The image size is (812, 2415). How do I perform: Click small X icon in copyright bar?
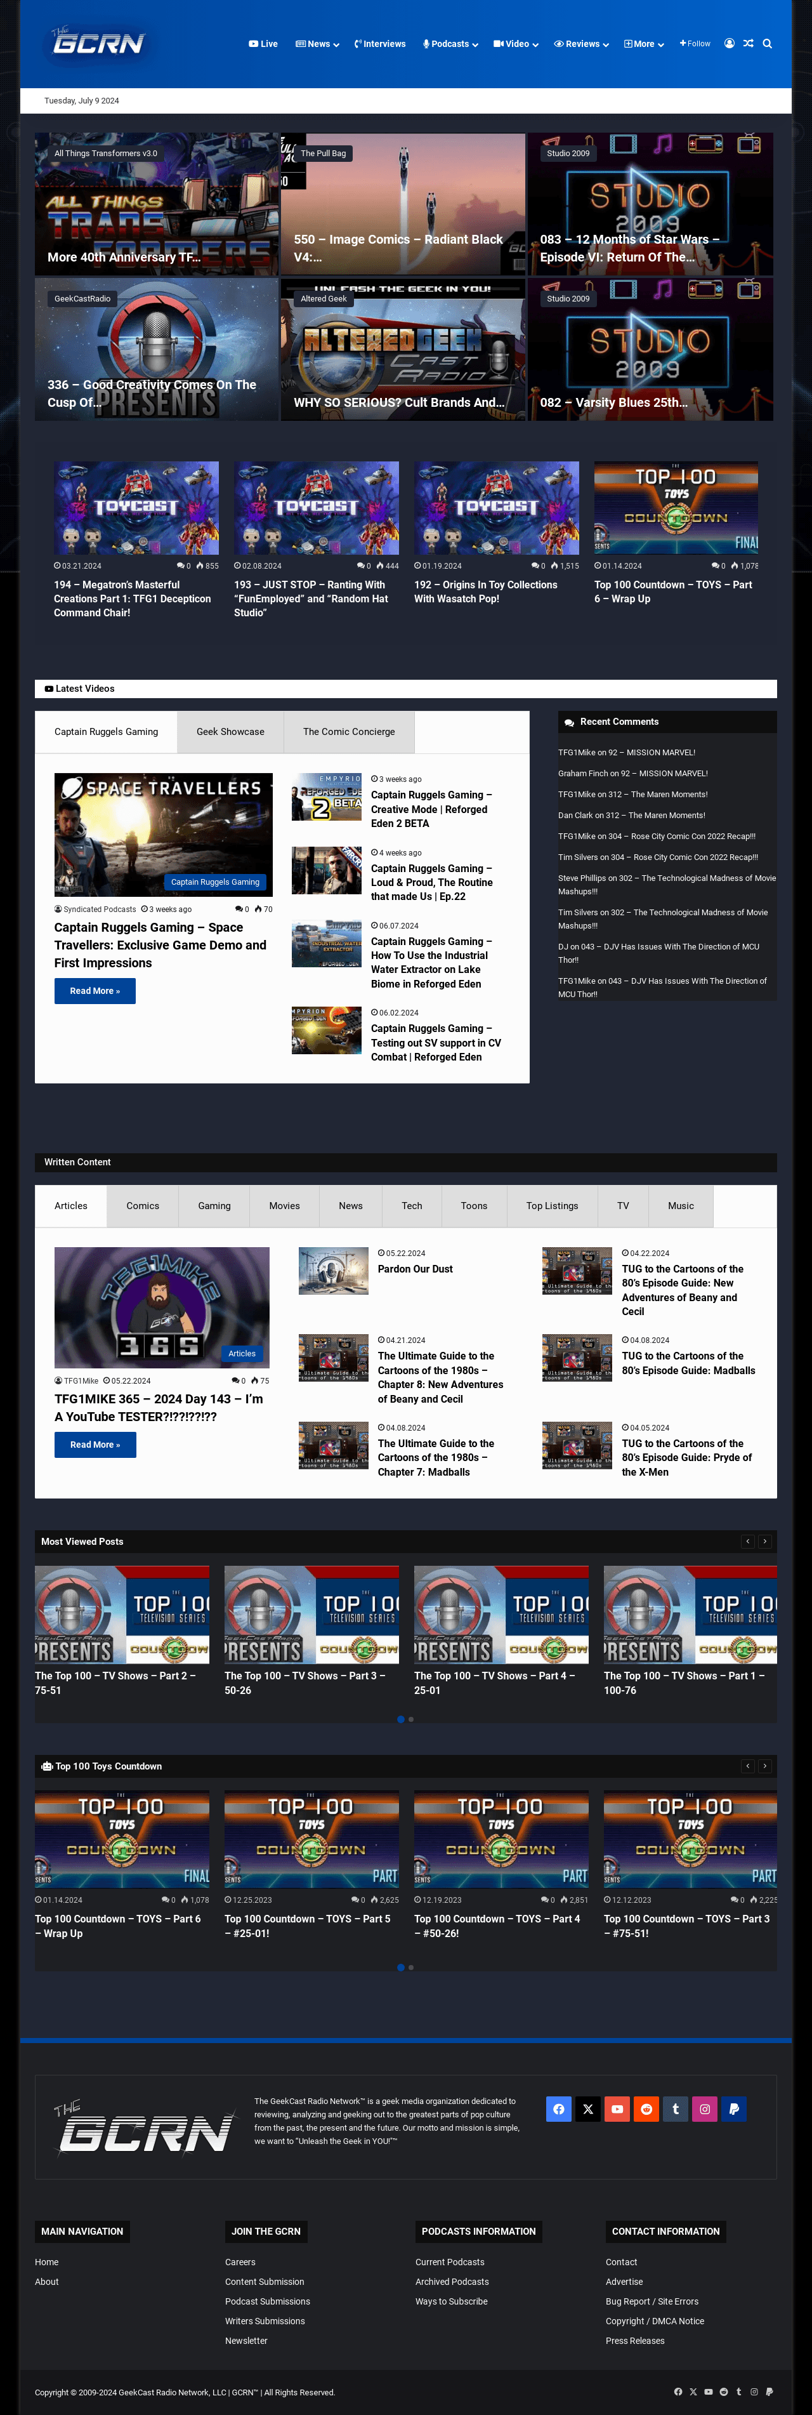[693, 2391]
